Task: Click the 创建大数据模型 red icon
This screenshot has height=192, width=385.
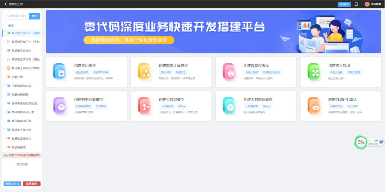Action: pos(145,106)
